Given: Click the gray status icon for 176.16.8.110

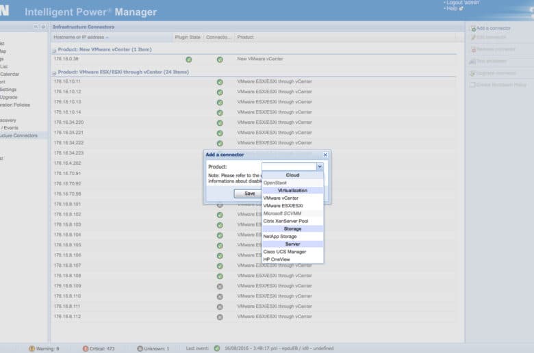Looking at the screenshot, I should (x=220, y=296).
